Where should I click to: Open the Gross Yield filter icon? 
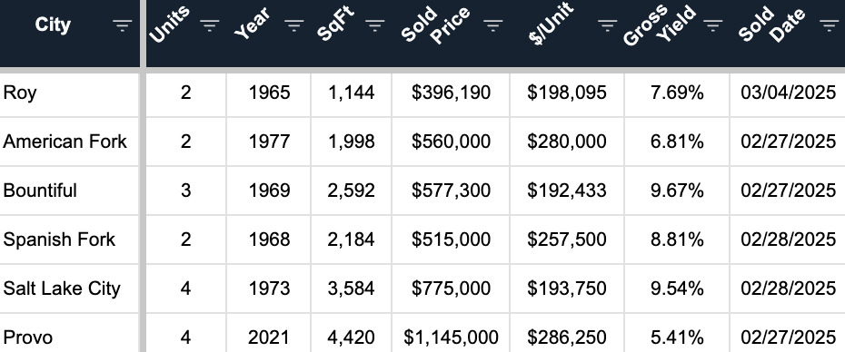click(713, 25)
